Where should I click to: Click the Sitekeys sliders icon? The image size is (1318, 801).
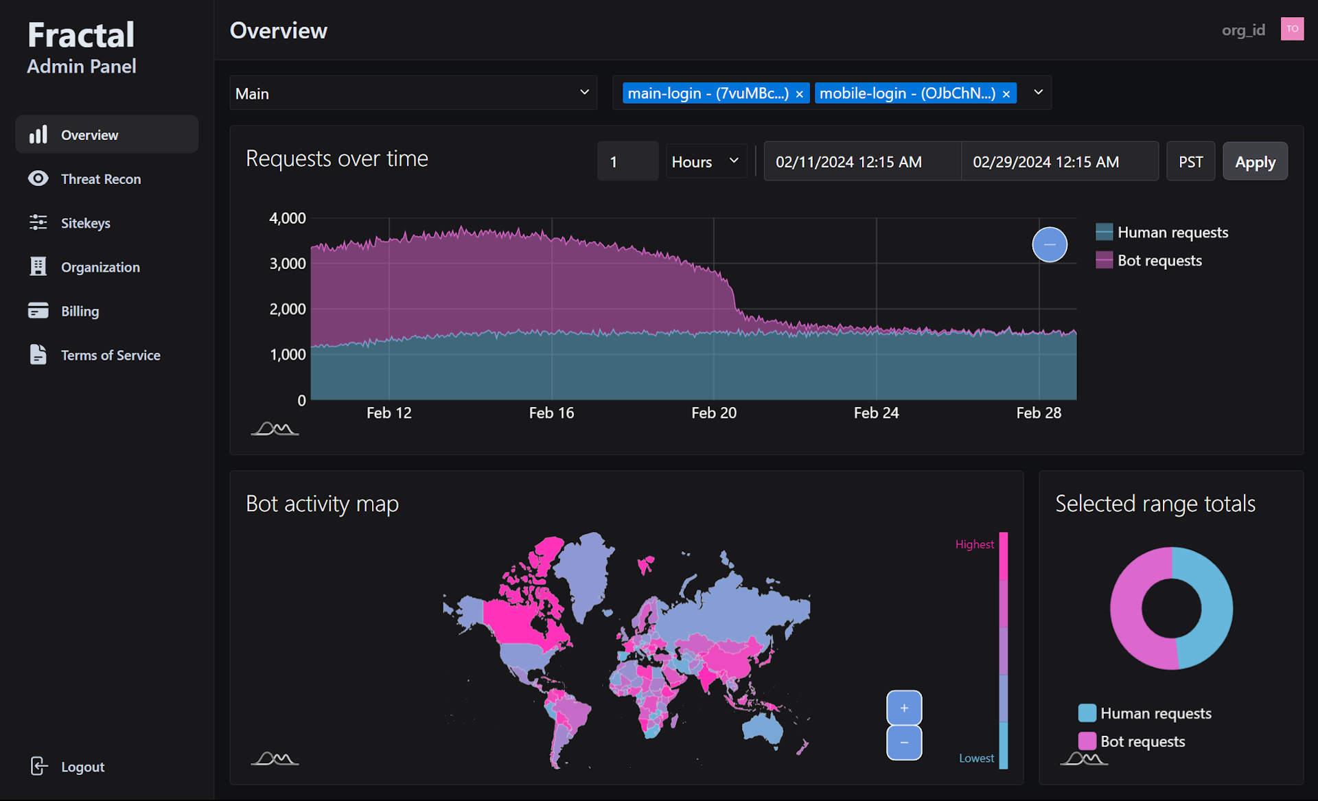click(x=38, y=222)
